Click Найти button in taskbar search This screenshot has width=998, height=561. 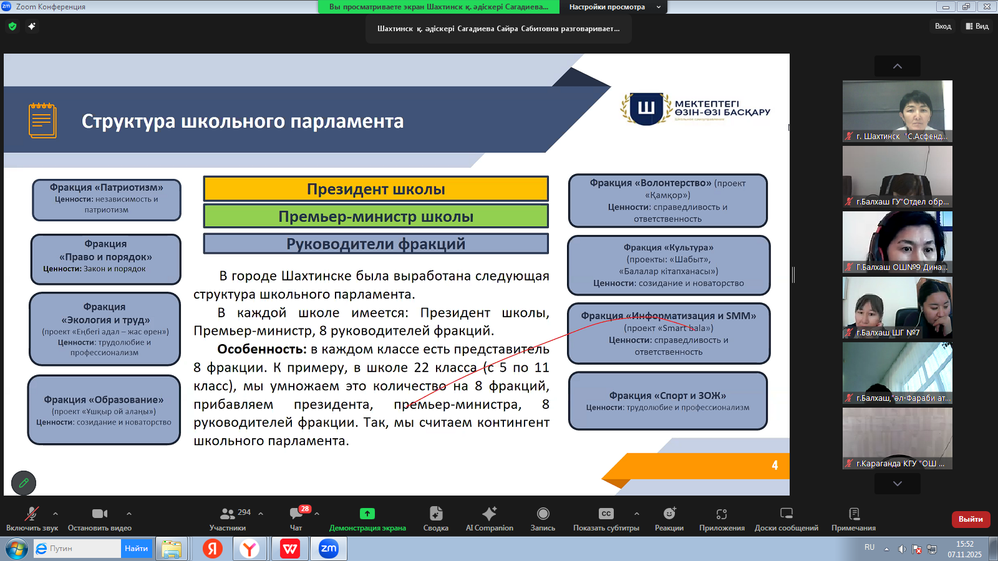click(x=136, y=549)
